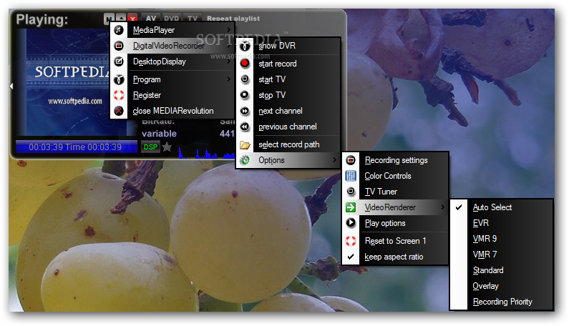The height and width of the screenshot is (326, 569).
Task: Choose next channel menu entry
Action: point(288,111)
